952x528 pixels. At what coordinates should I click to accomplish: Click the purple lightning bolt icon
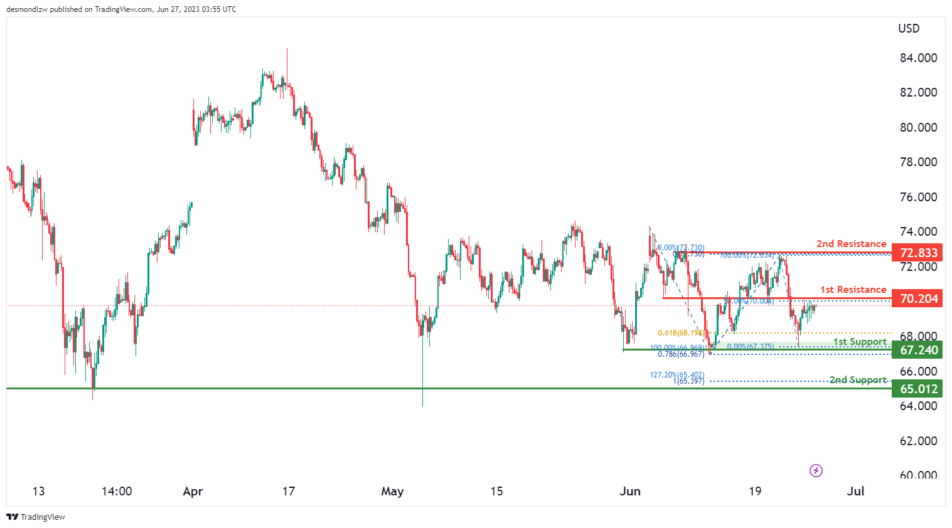[816, 470]
